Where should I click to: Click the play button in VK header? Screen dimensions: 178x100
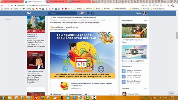click(92, 13)
